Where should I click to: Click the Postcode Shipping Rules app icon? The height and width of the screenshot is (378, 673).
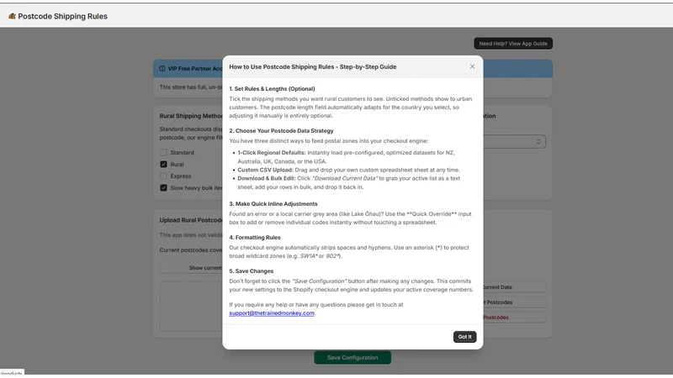pyautogui.click(x=12, y=16)
